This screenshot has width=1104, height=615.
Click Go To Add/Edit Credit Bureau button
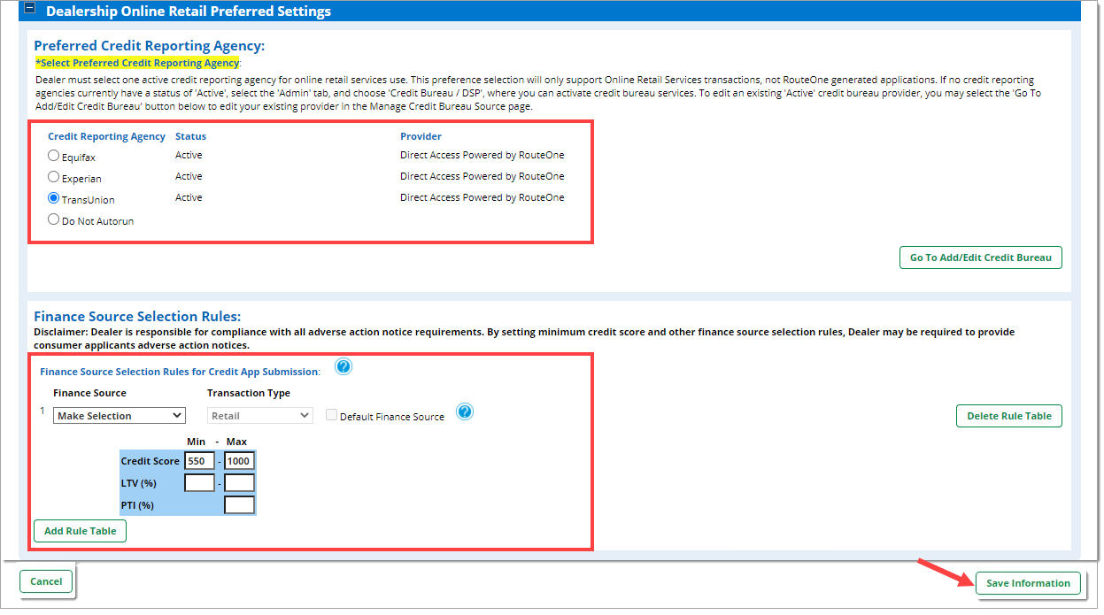(x=981, y=258)
